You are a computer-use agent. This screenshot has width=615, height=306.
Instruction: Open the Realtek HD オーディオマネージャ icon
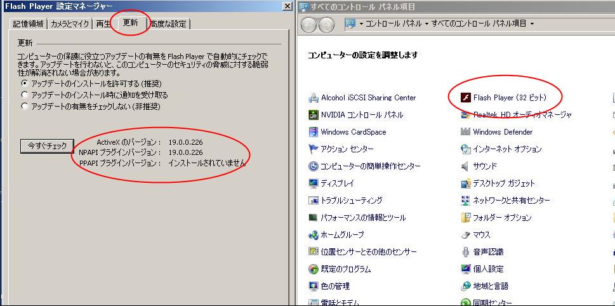coord(466,115)
